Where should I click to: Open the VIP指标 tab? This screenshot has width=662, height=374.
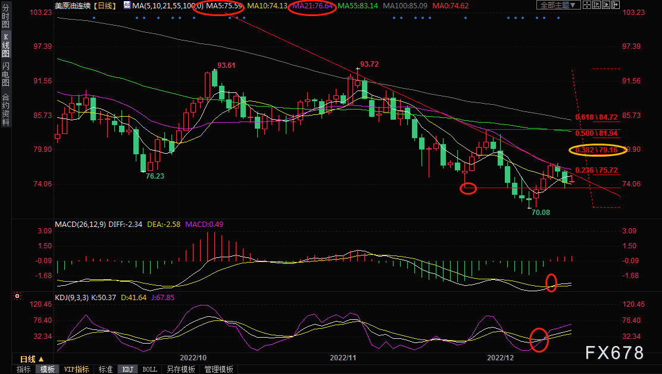click(x=76, y=369)
